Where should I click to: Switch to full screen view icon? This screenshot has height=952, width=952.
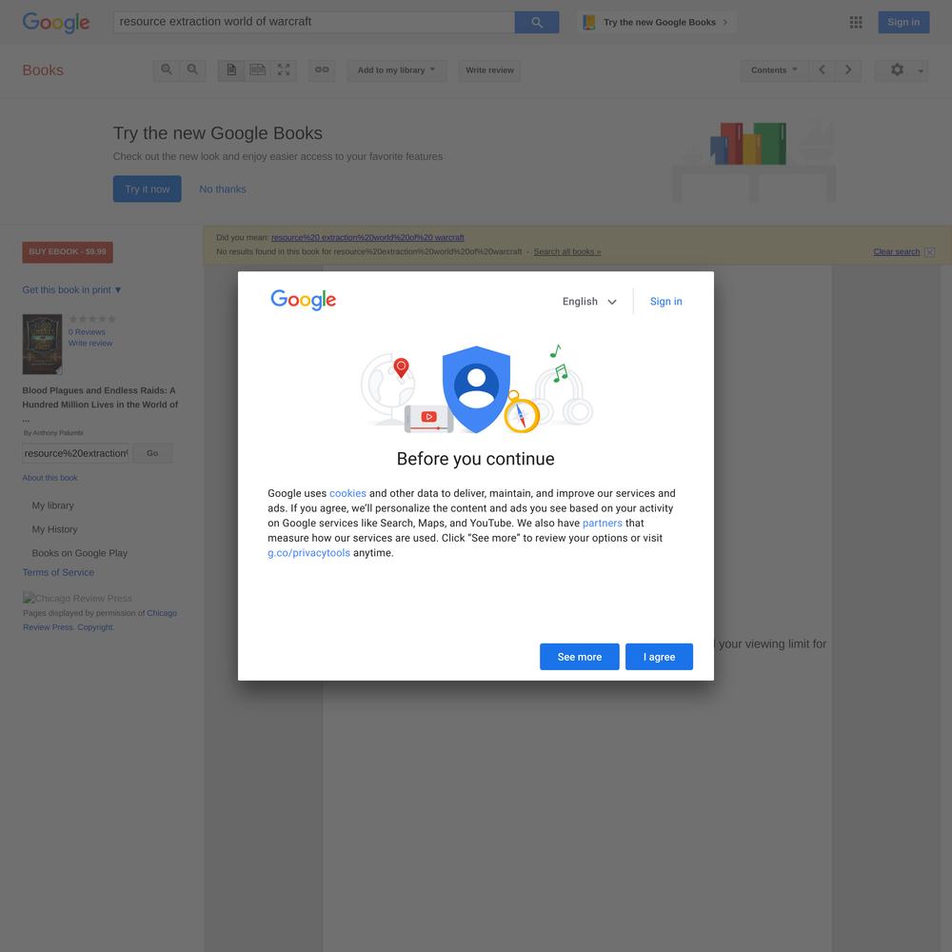[284, 69]
